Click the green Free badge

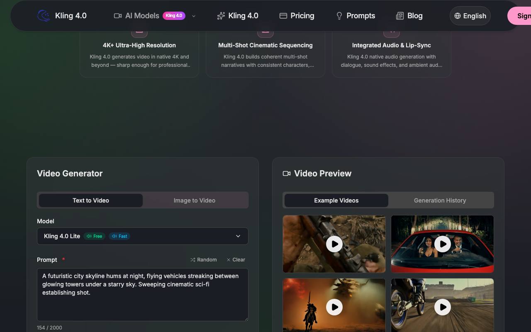point(95,236)
